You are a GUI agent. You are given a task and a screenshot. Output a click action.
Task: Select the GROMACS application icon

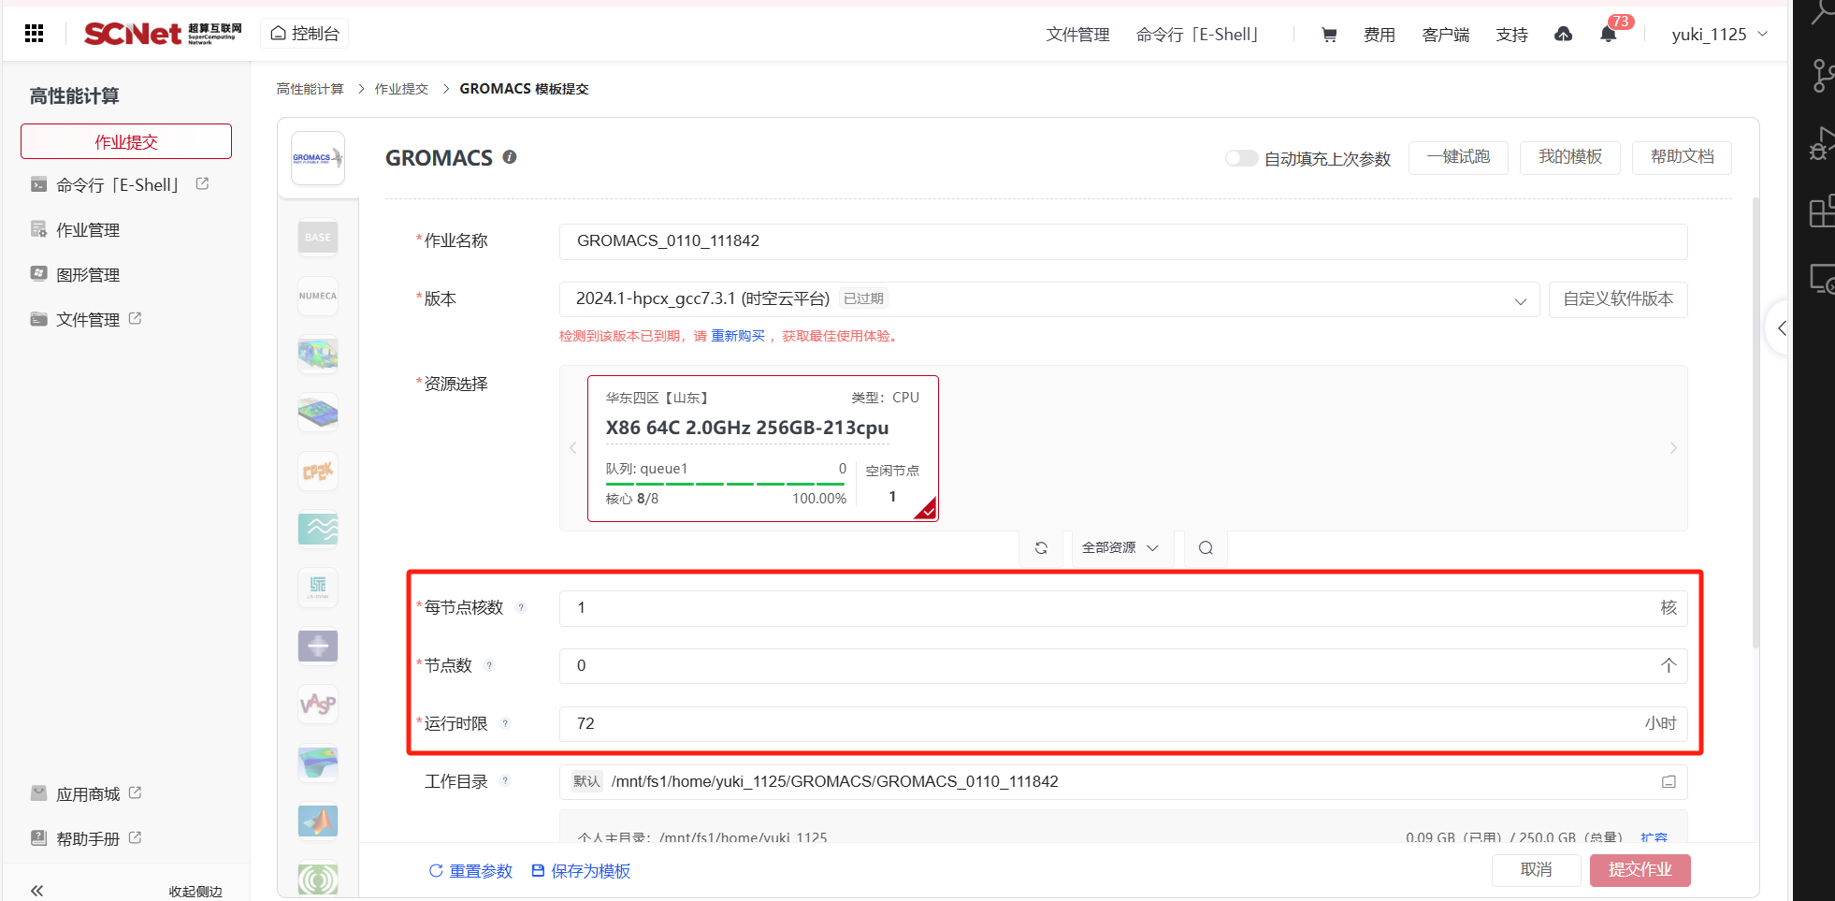pos(318,158)
